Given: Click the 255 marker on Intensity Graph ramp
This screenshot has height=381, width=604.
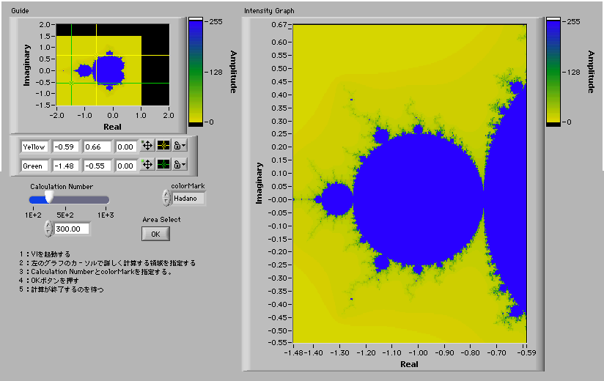Looking at the screenshot, I should point(573,22).
